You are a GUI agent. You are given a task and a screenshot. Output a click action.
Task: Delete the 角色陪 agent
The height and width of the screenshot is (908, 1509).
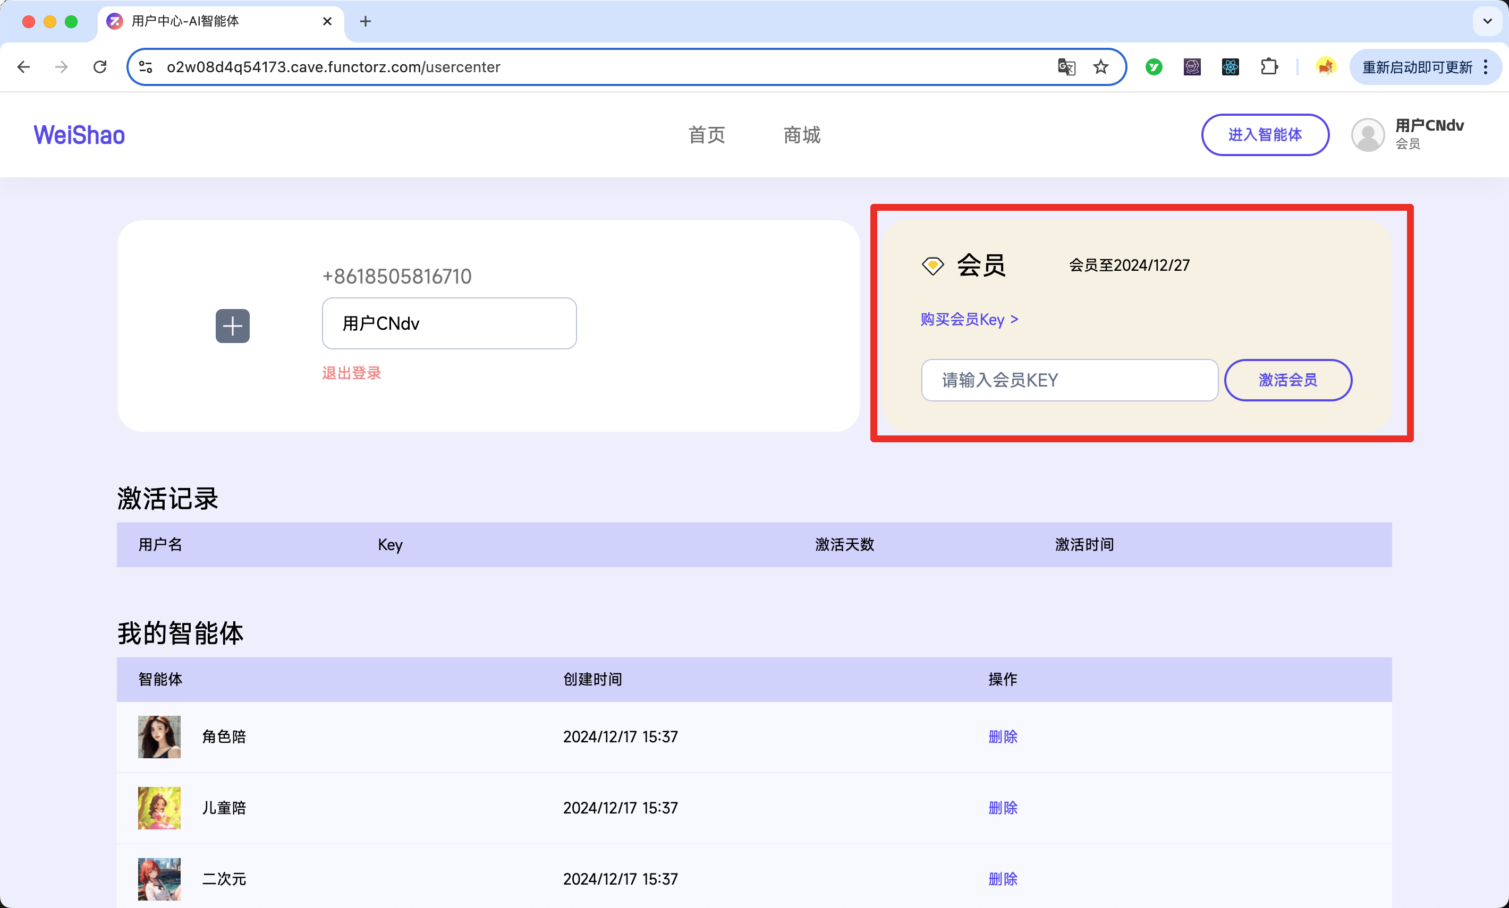(1003, 736)
